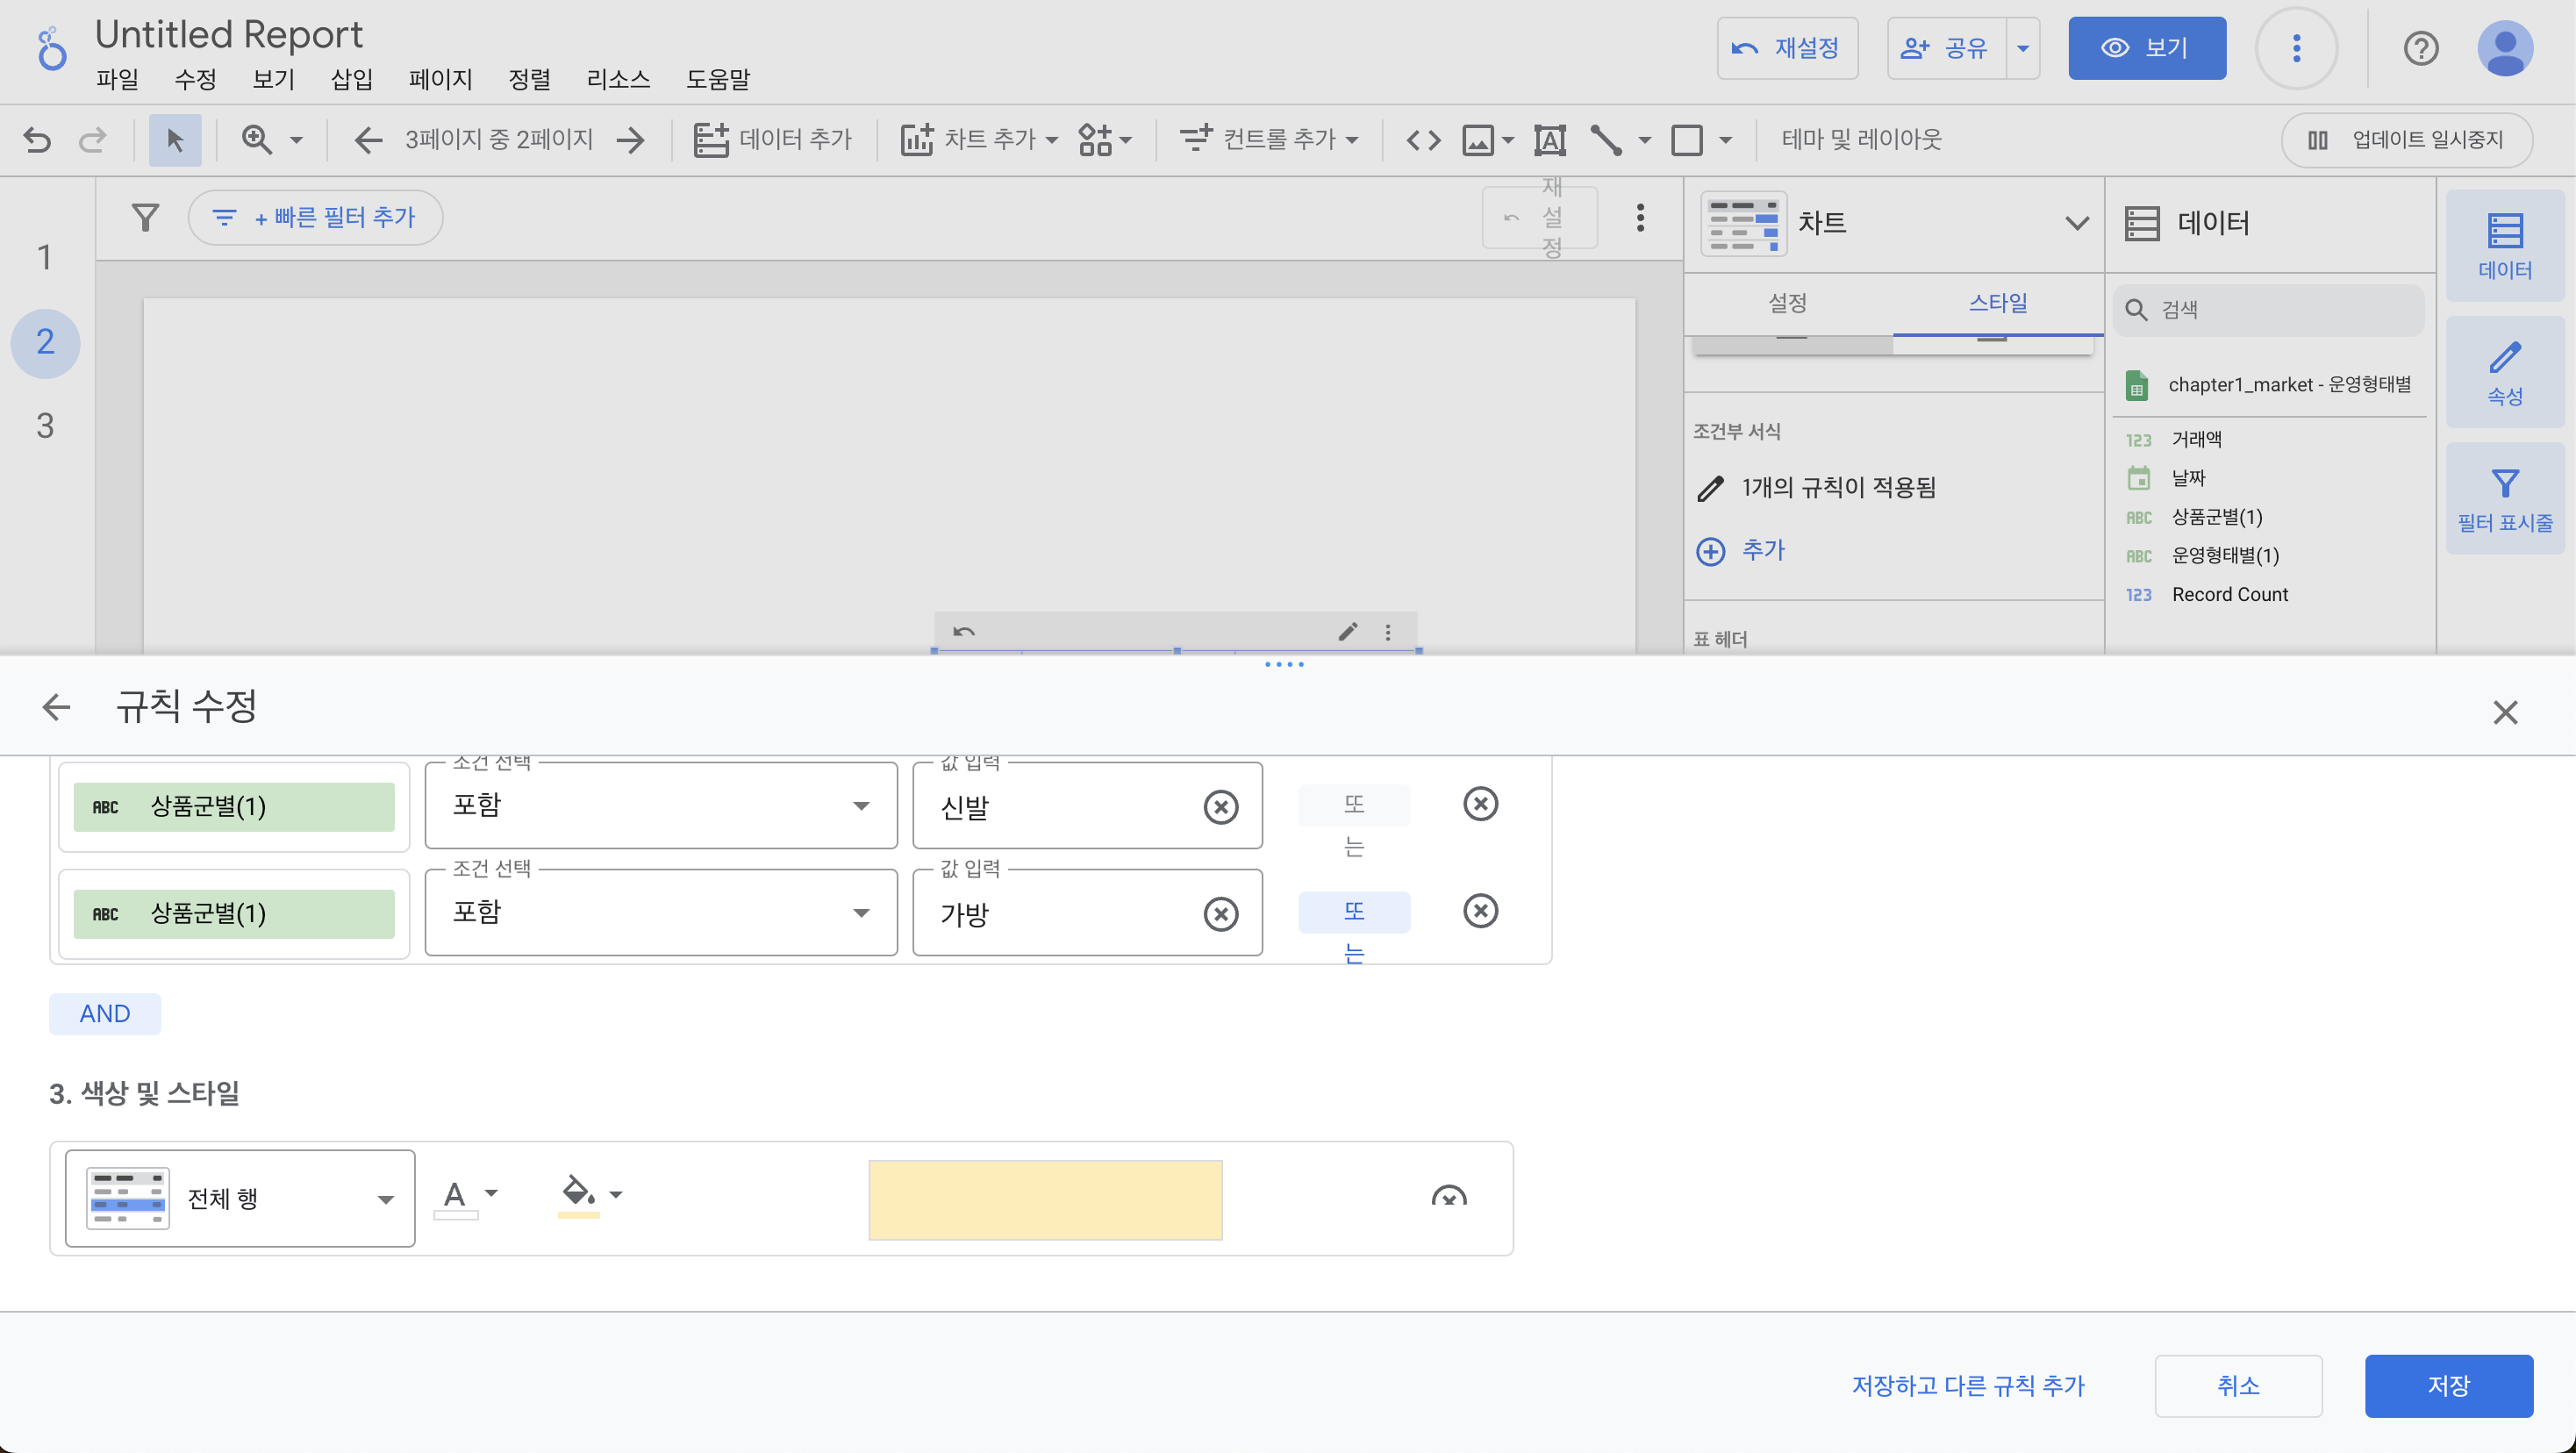2576x1453 pixels.
Task: Click the help question mark icon
Action: [2420, 48]
